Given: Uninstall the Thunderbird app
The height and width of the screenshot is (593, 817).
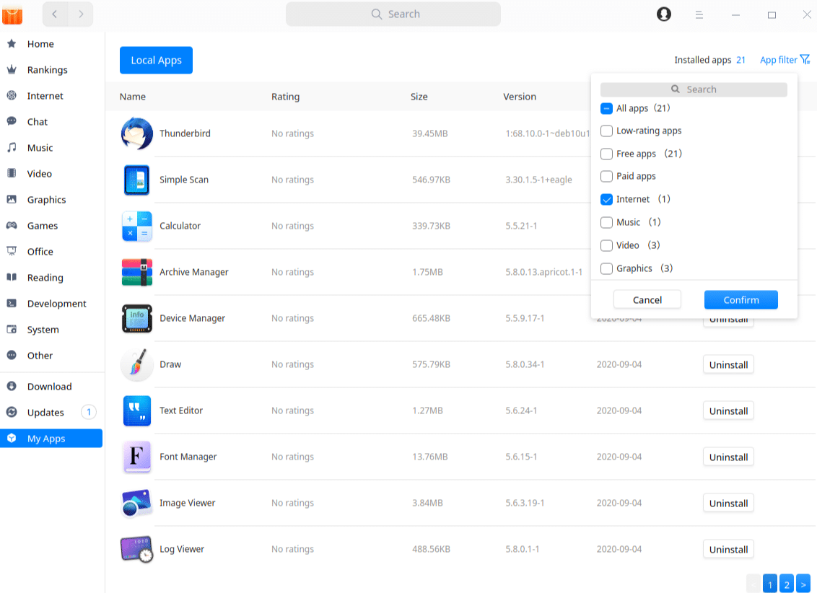Looking at the screenshot, I should 728,133.
